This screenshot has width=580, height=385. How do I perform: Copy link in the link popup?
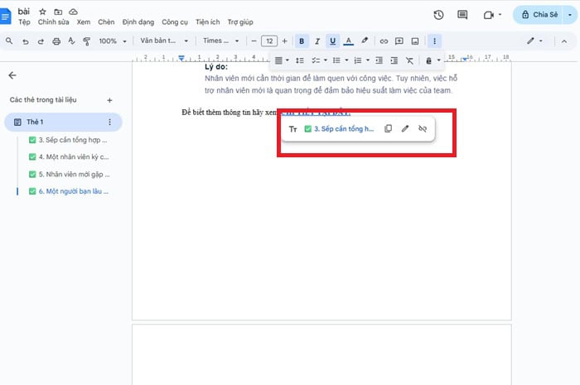388,128
